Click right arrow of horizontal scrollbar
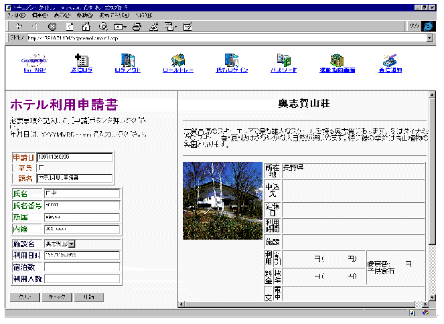The height and width of the screenshot is (324, 444). [x=425, y=304]
